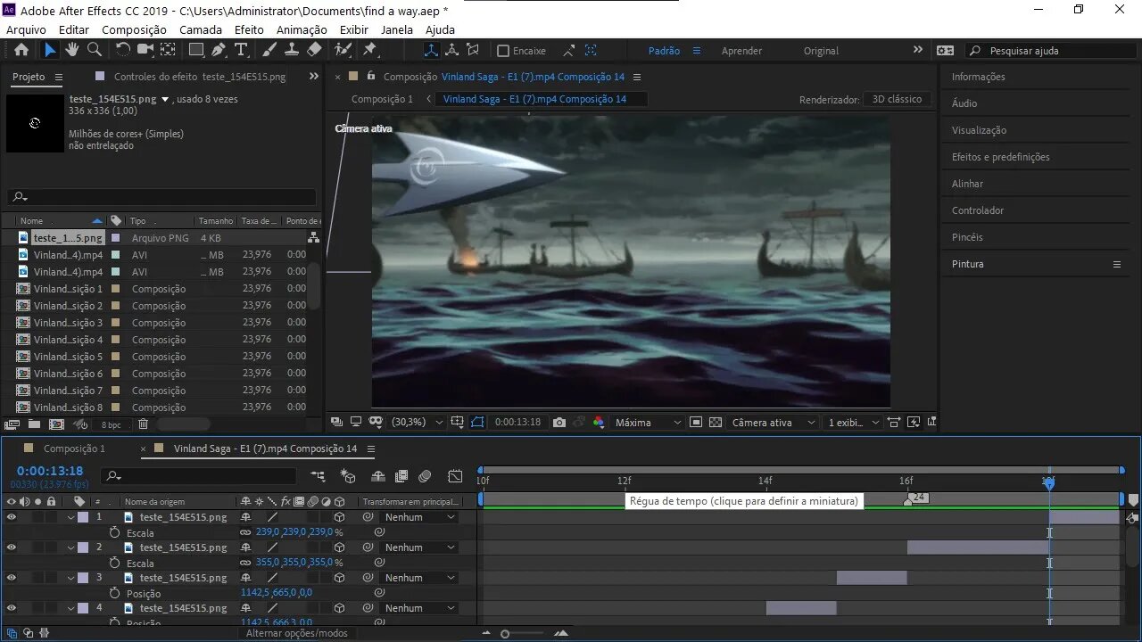Open the Máxima resolution dropdown
This screenshot has height=642, width=1142.
pos(649,422)
